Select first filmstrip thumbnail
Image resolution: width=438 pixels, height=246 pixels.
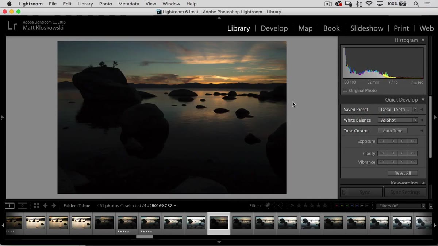click(x=14, y=222)
